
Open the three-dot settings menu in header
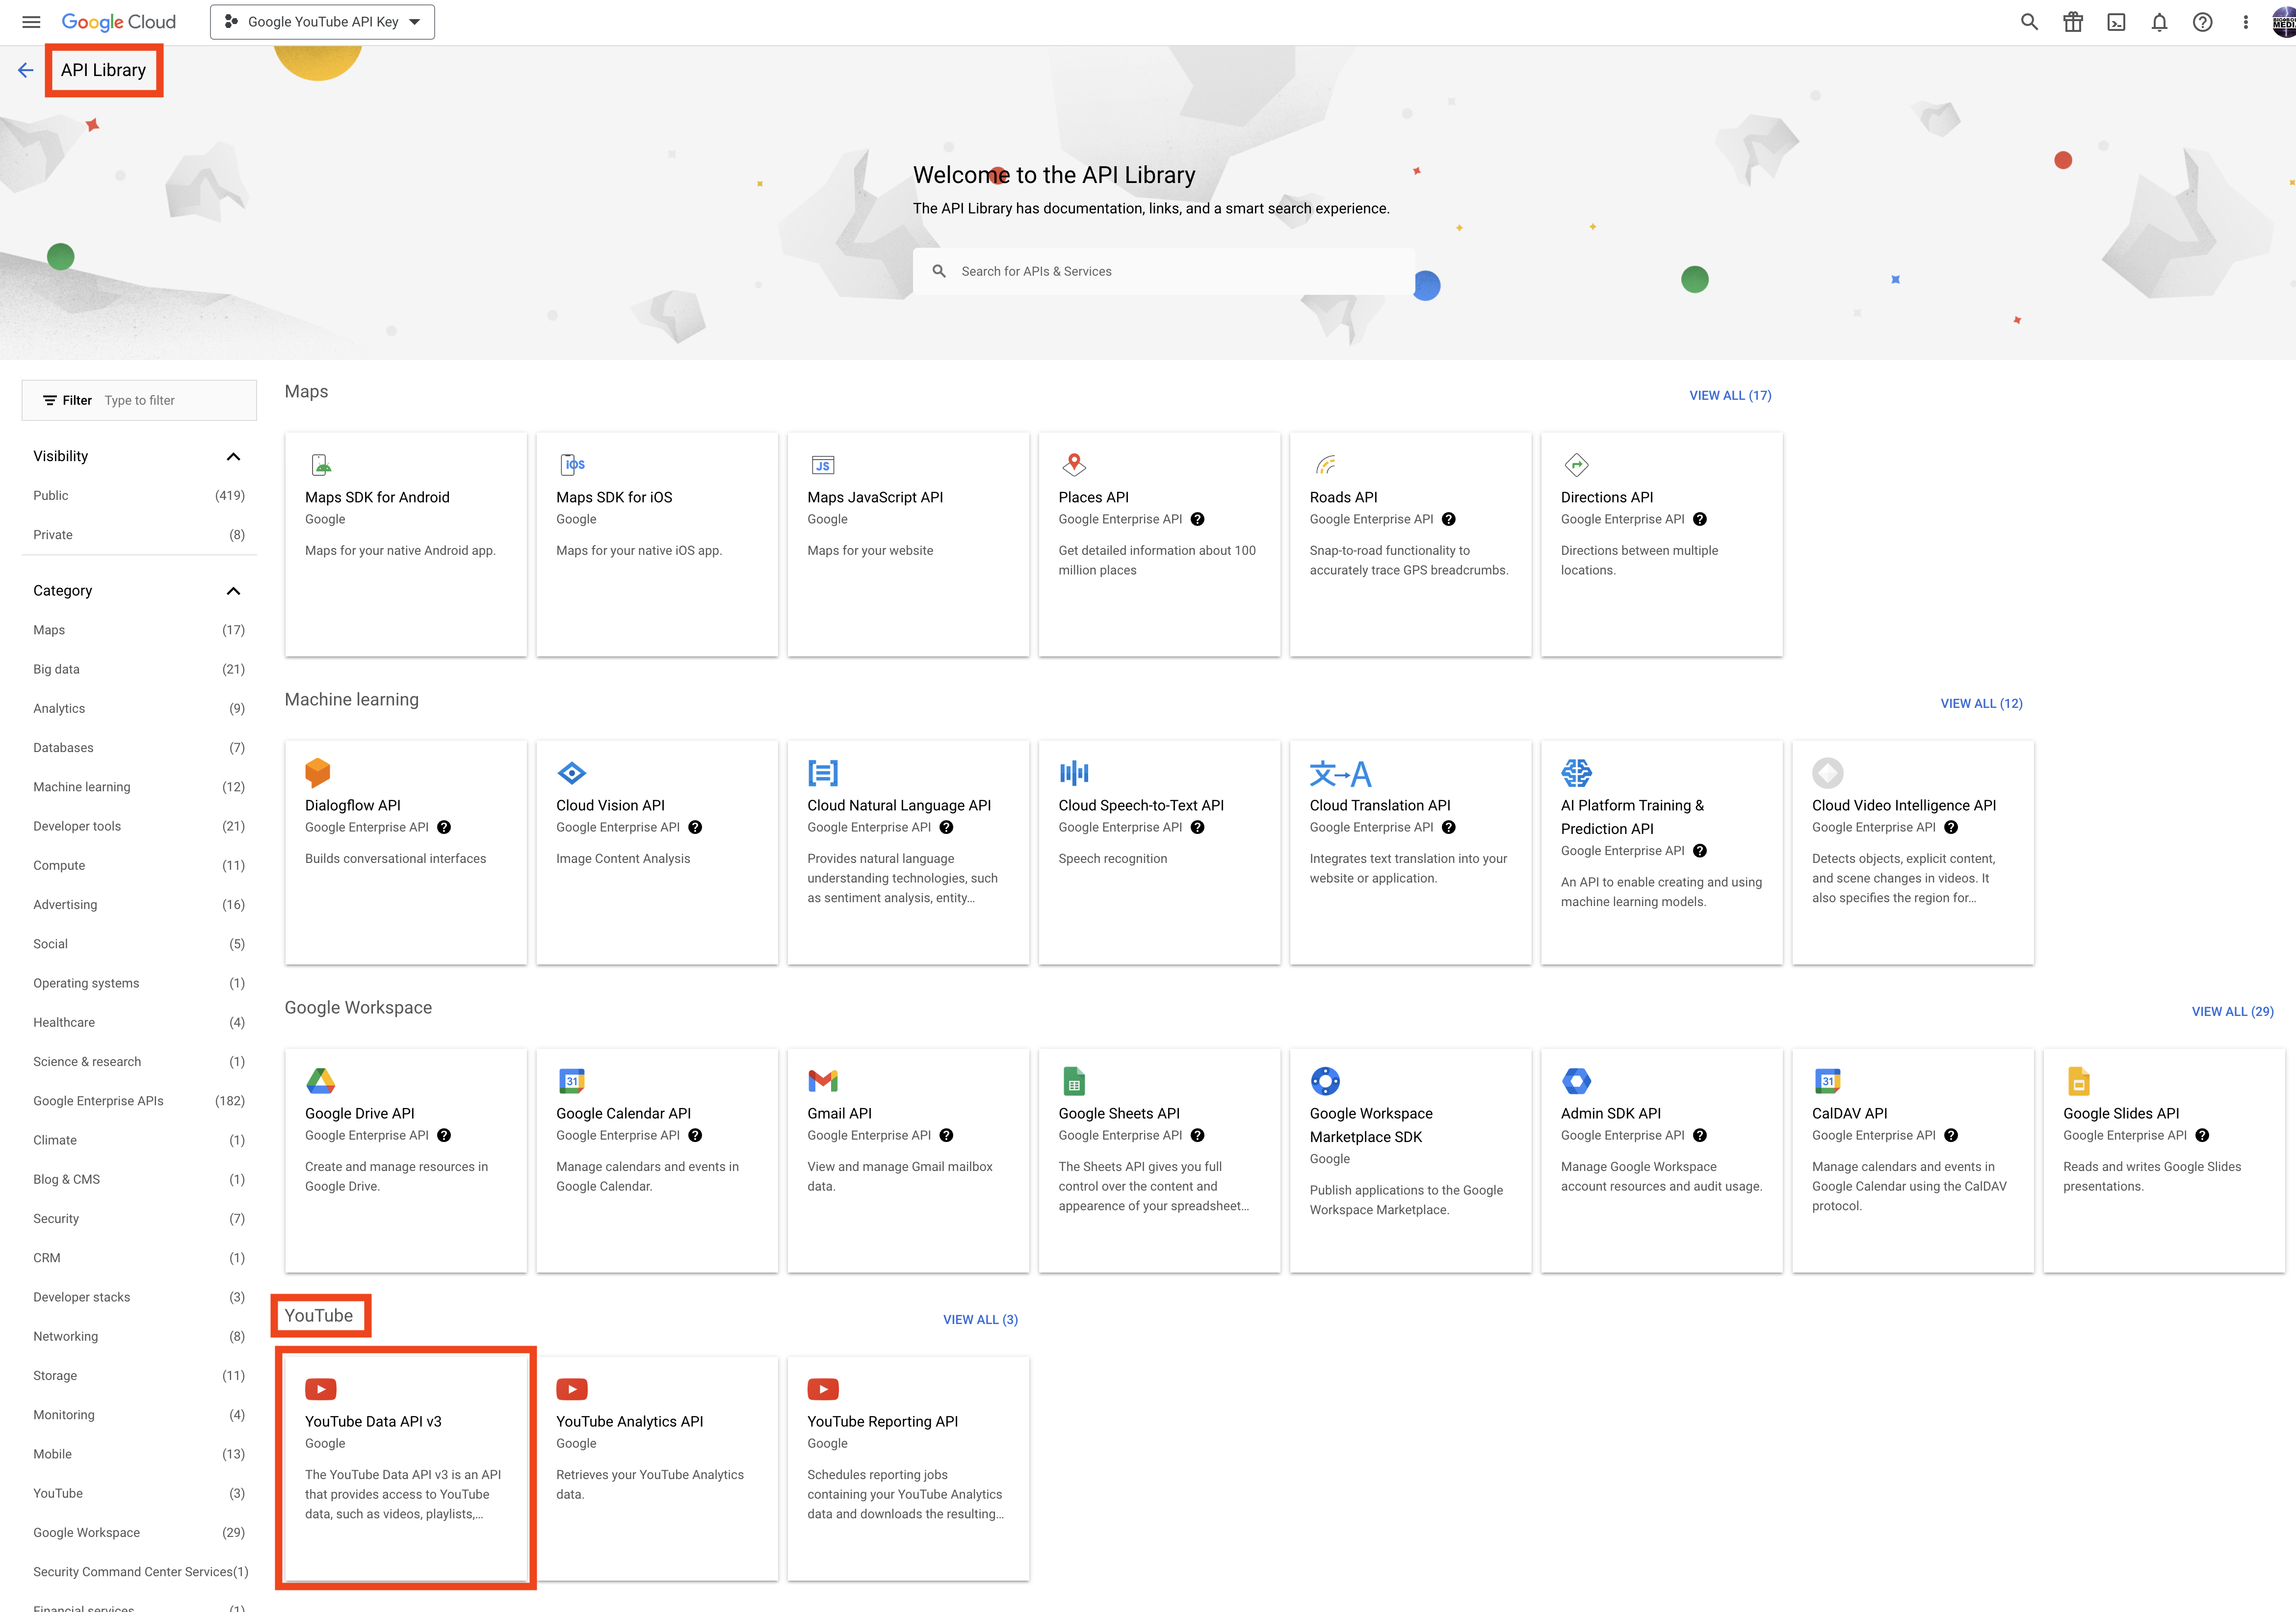coord(2245,22)
